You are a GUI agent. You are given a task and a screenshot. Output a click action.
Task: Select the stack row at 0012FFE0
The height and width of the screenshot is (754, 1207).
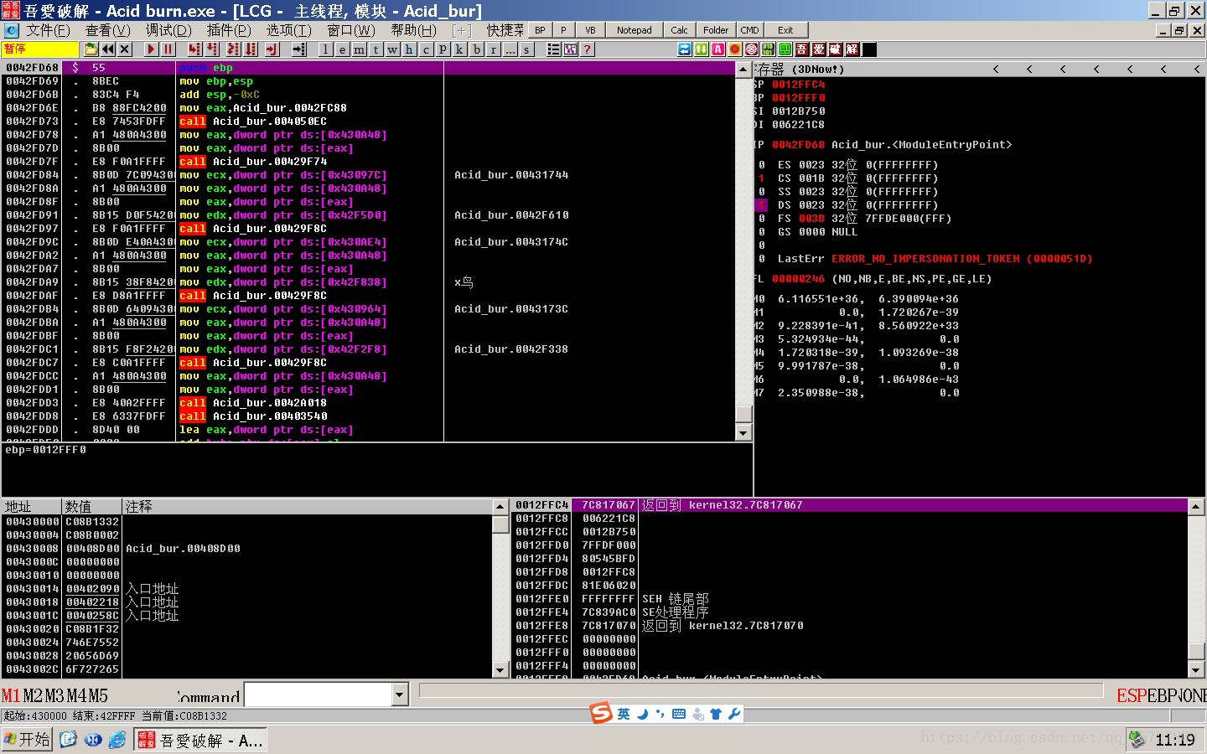[x=850, y=599]
